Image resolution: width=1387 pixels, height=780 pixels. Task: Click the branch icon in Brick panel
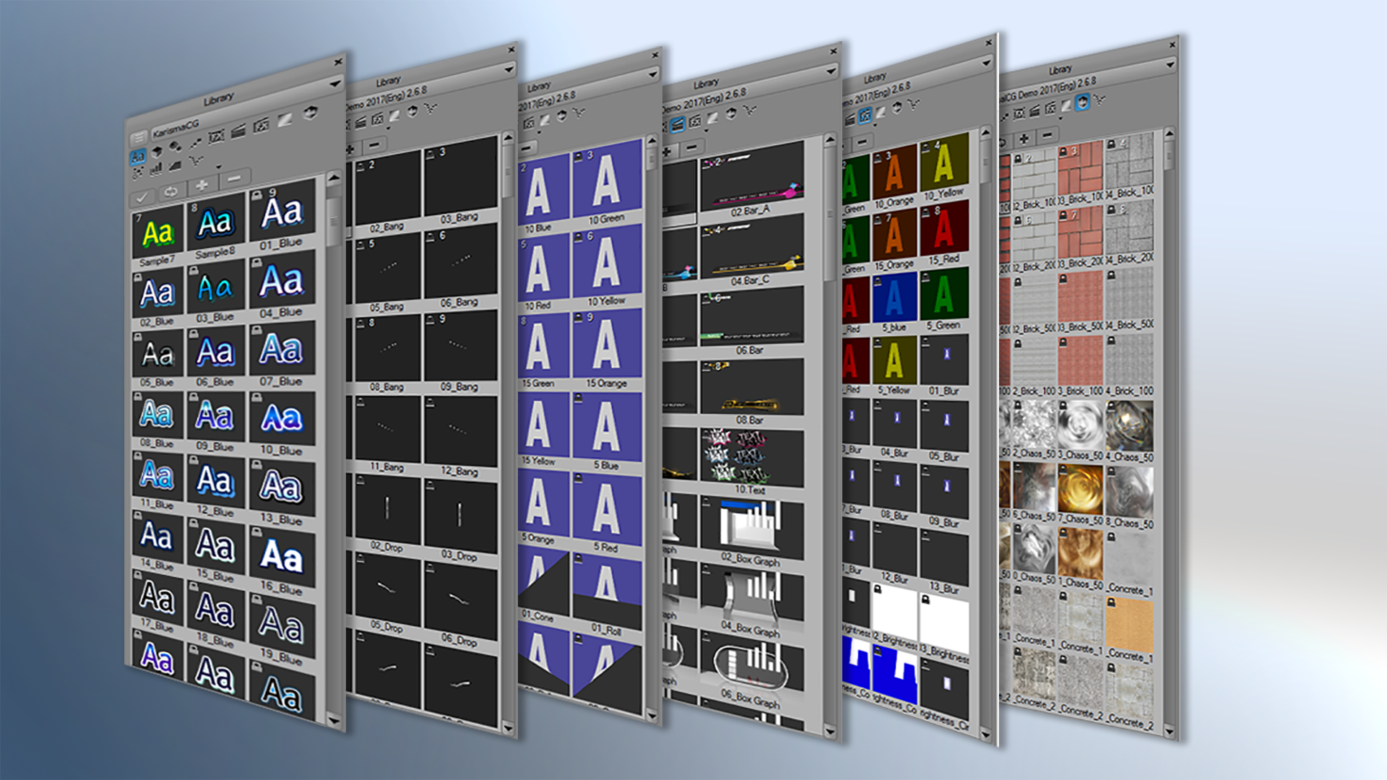(1099, 100)
